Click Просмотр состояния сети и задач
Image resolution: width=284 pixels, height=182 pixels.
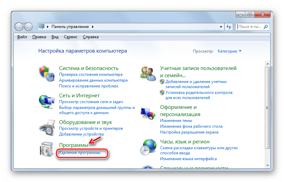[91, 102]
